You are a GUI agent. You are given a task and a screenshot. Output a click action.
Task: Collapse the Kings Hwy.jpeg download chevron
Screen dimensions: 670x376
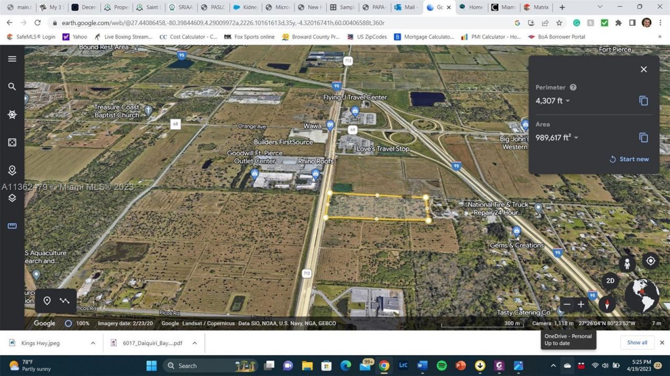click(93, 343)
